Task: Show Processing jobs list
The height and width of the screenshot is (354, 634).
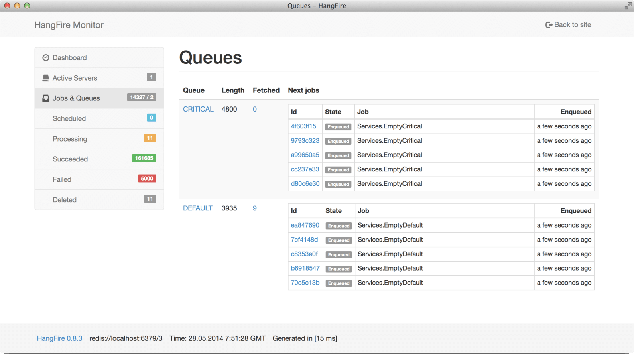Action: [99, 139]
